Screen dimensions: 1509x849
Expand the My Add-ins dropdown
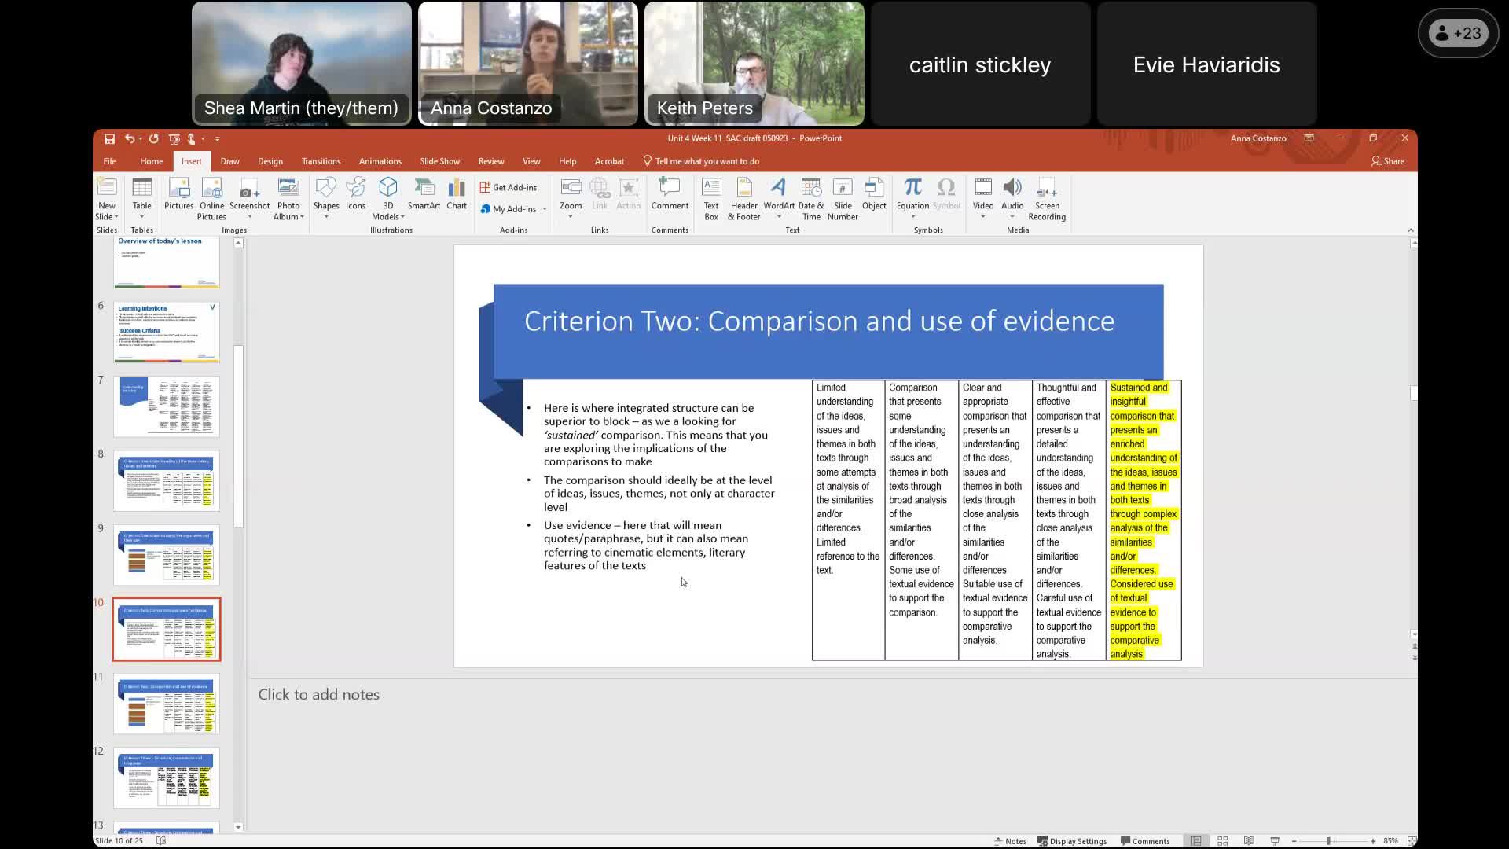click(x=544, y=208)
